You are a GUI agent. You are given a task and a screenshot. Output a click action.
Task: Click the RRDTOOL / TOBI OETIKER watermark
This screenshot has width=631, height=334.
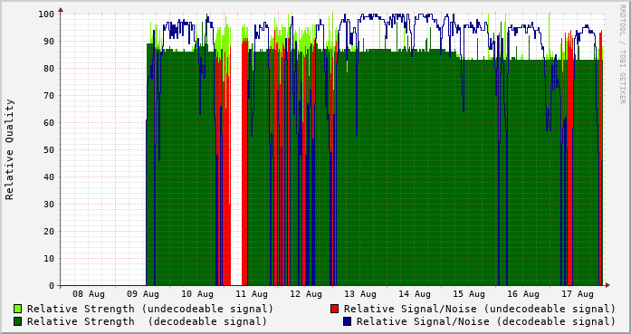[x=622, y=54]
